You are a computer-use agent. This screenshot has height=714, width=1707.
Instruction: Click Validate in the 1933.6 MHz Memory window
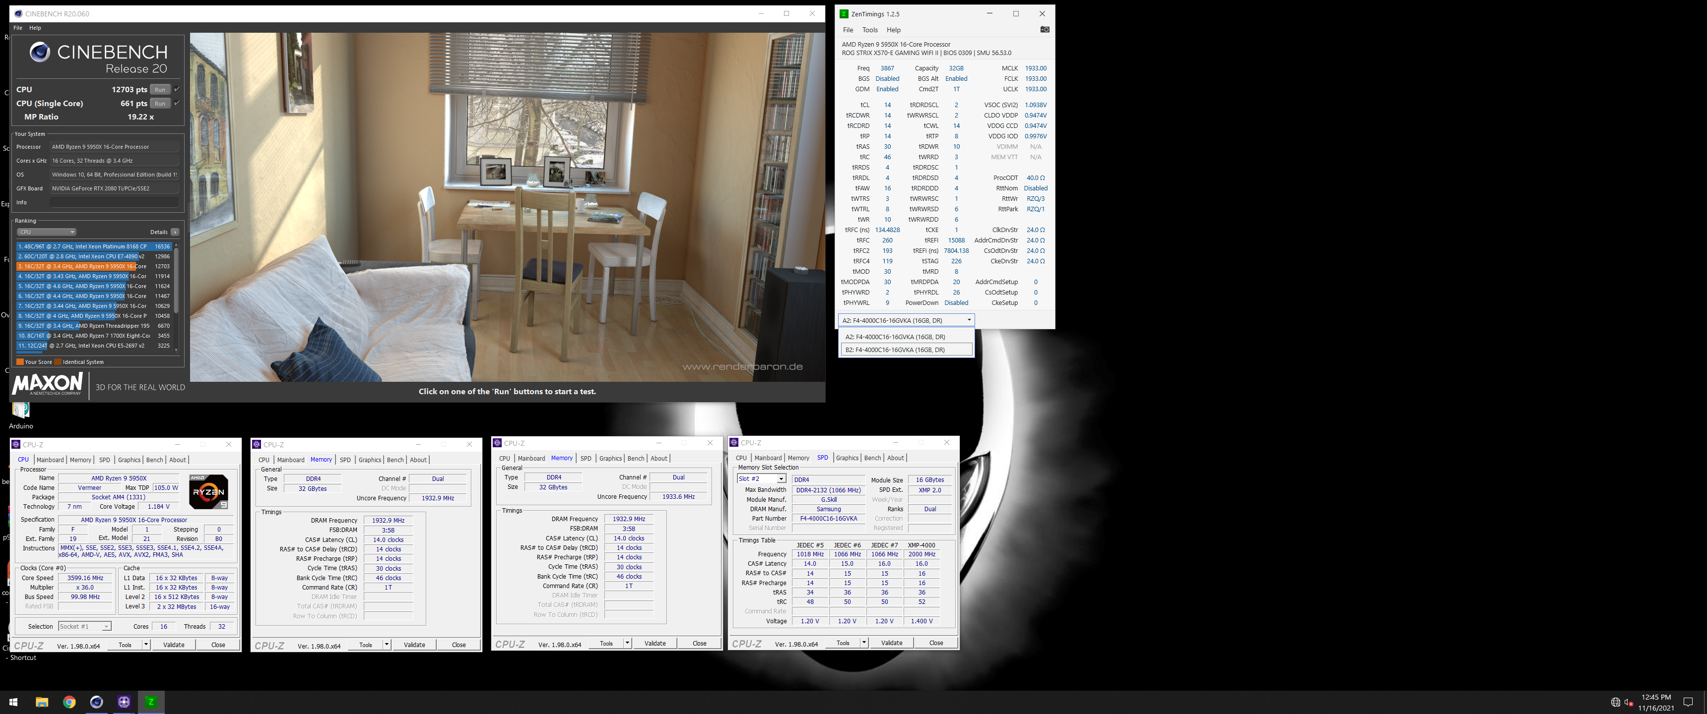coord(655,643)
